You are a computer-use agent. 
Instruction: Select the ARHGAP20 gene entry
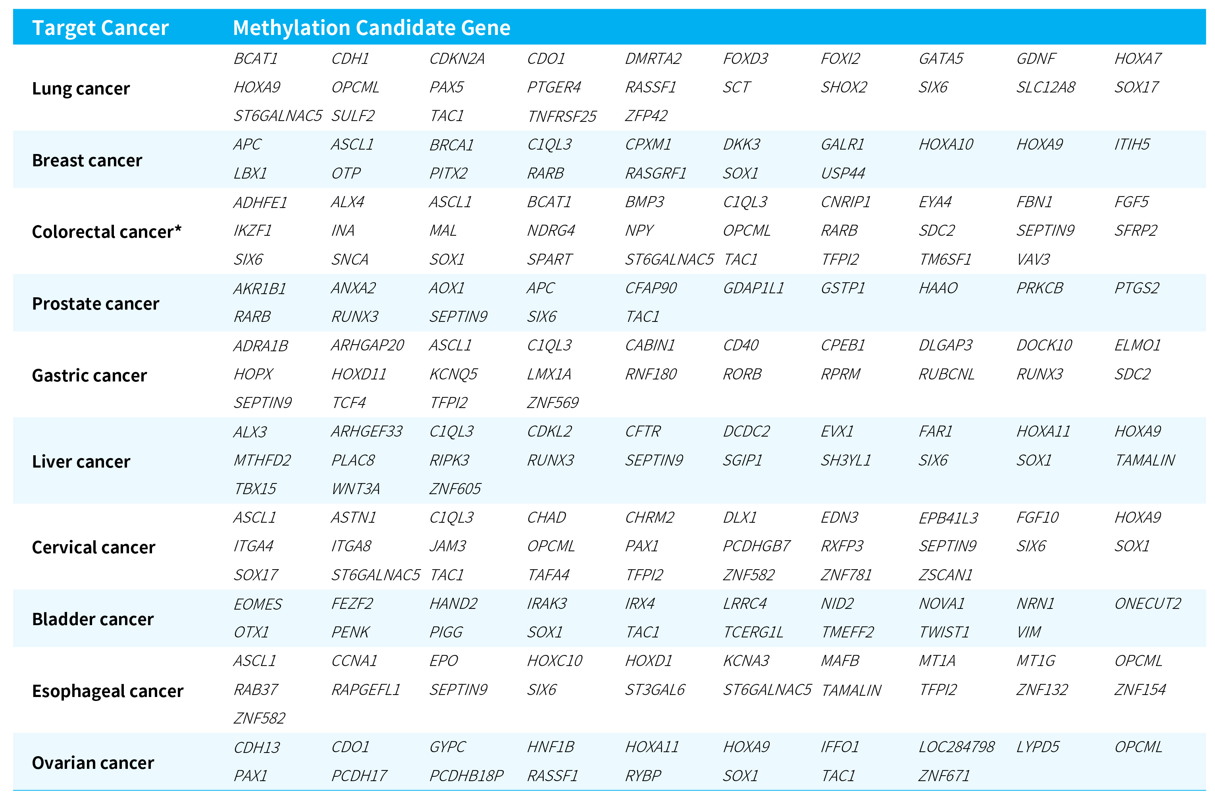click(367, 346)
